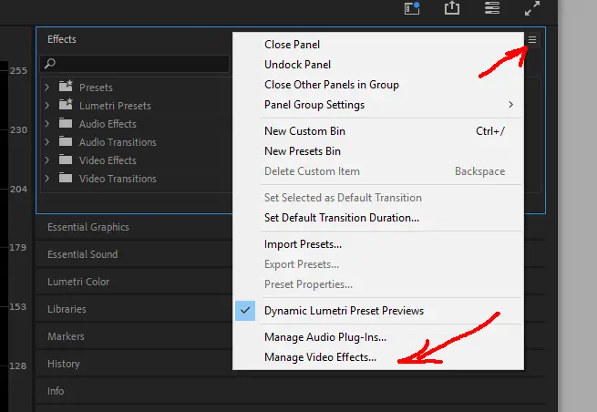The width and height of the screenshot is (597, 412).
Task: Click the Presets bin folder icon
Action: (x=66, y=87)
